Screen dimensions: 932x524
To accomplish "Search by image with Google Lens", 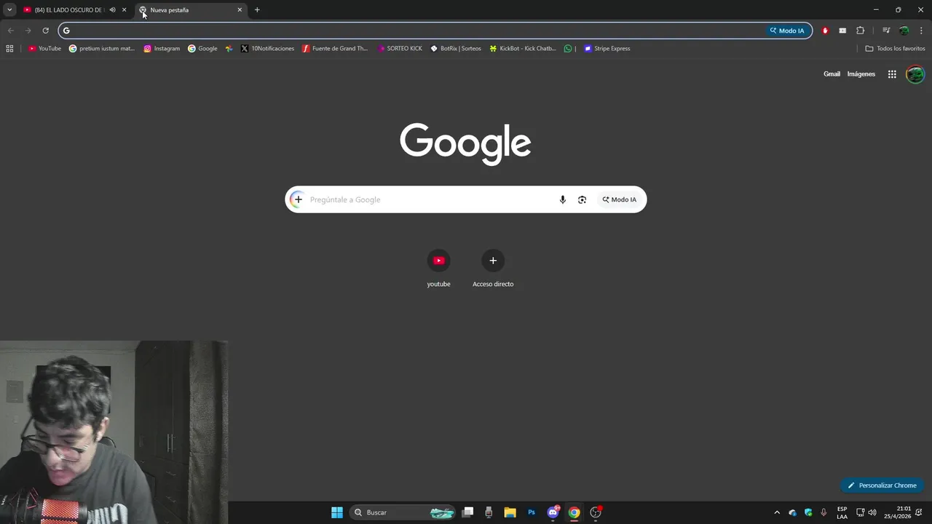I will click(582, 199).
